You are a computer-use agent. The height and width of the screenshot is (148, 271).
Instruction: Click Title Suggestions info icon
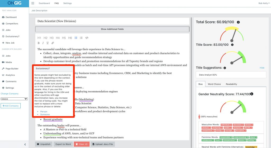[225, 68]
